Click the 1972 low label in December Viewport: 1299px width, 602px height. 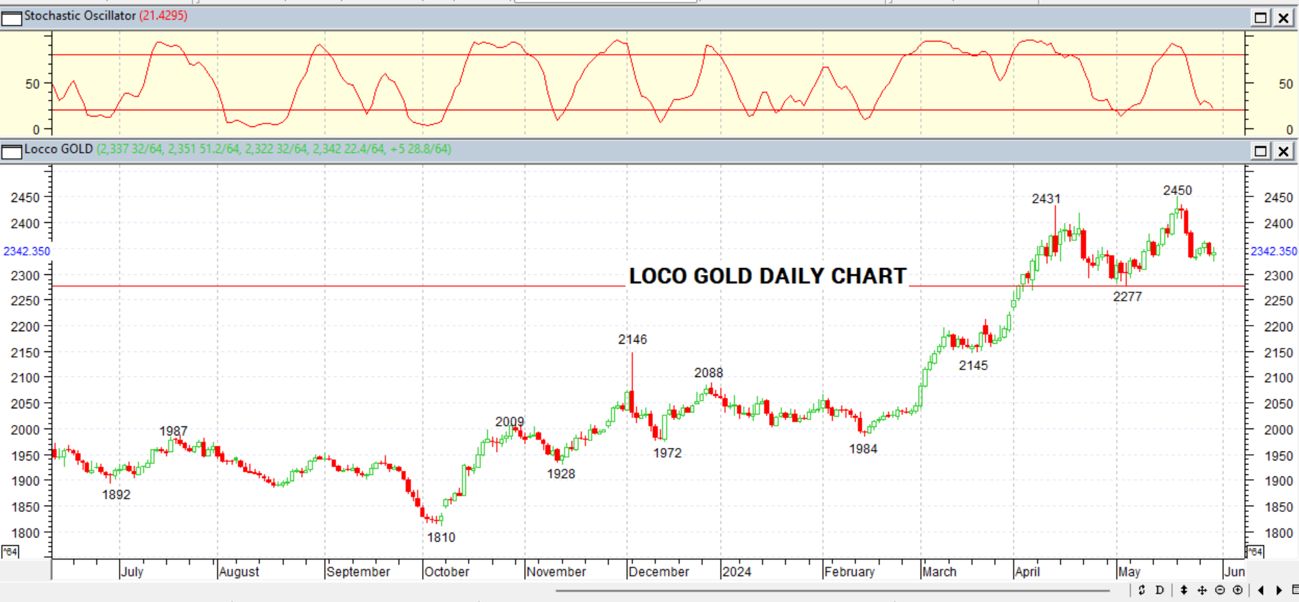click(667, 453)
